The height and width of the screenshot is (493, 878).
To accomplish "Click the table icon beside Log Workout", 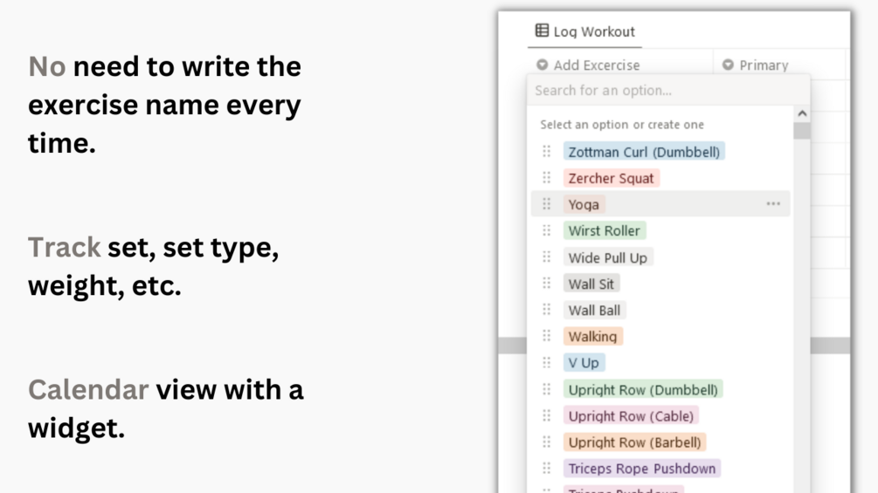I will tap(542, 31).
